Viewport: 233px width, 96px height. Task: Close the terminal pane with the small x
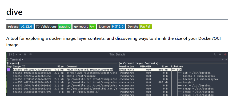[226, 59]
